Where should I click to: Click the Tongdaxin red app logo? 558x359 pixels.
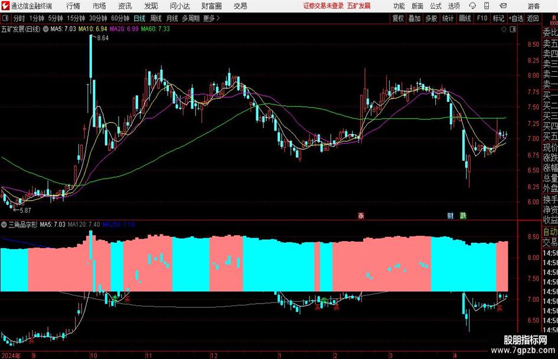click(5, 6)
